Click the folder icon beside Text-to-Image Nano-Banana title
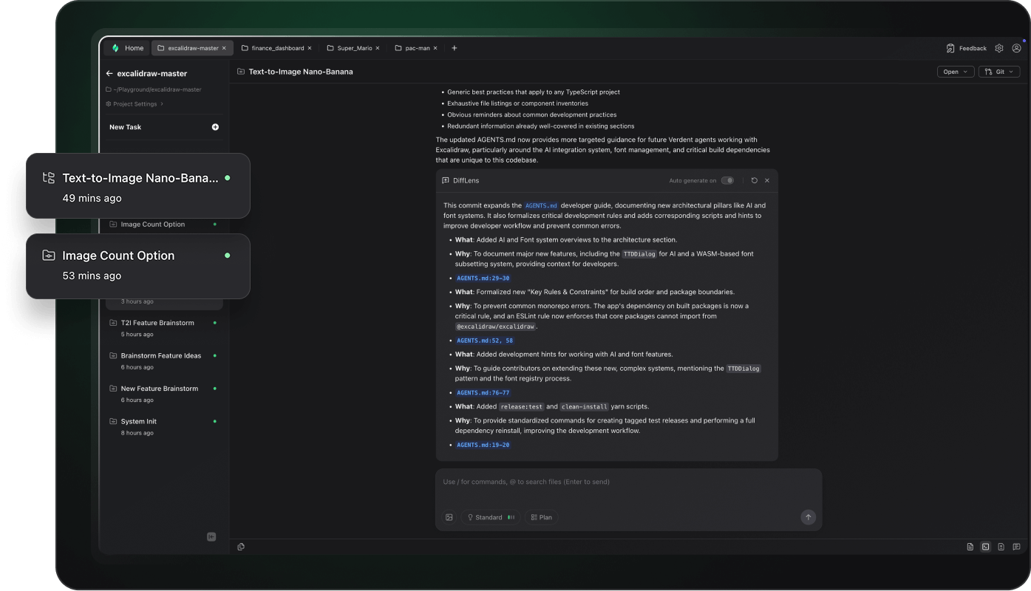Viewport: 1031px width, 591px height. (x=241, y=72)
